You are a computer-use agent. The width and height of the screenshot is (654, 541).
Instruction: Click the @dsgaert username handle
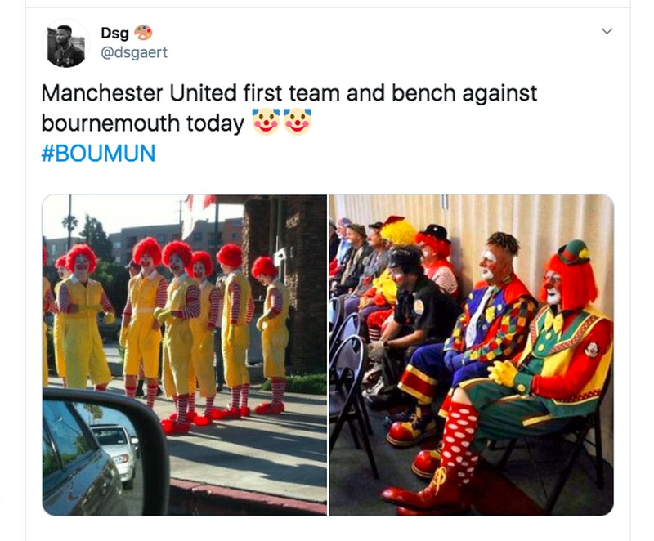[134, 52]
